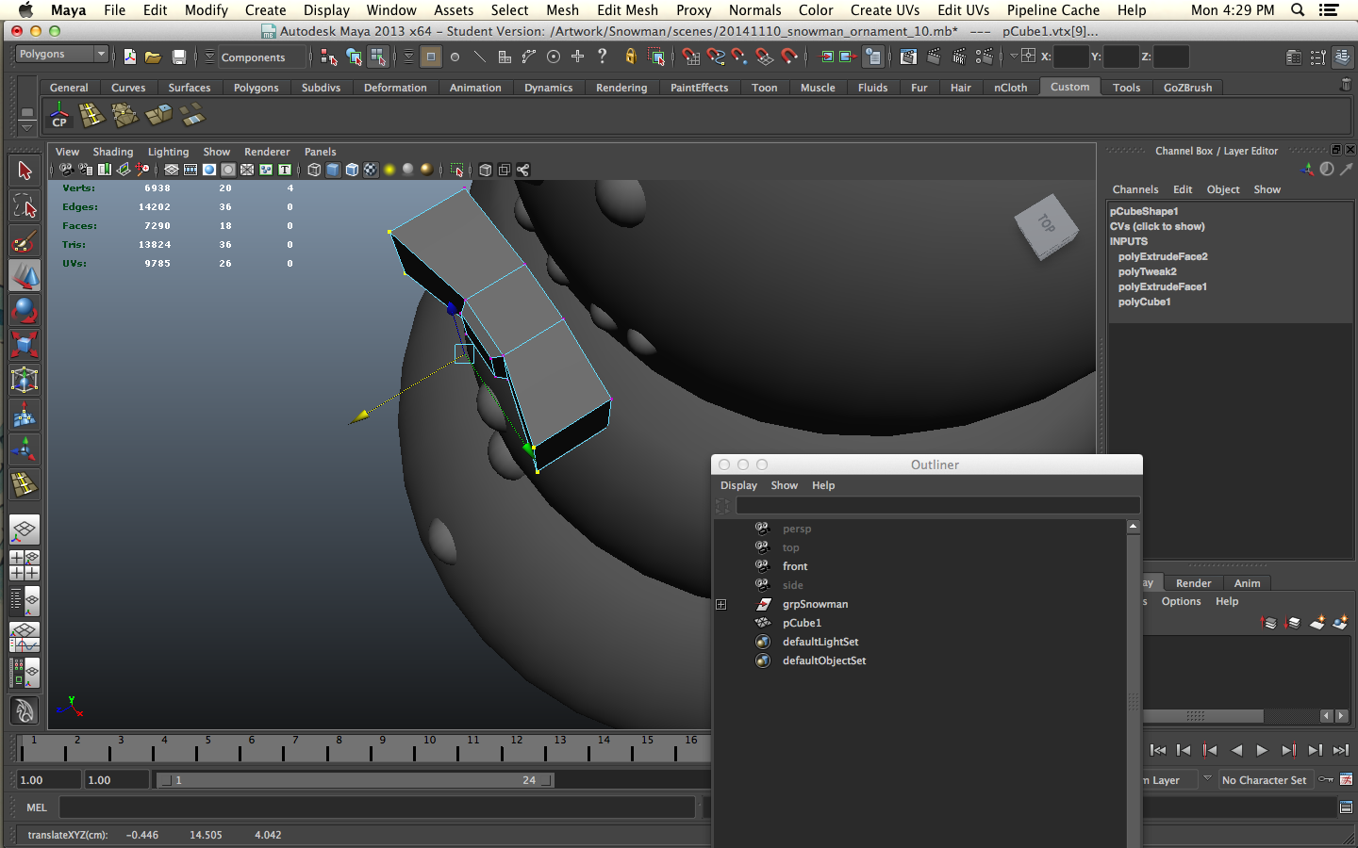Click the viewport Select camera icon
The width and height of the screenshot is (1358, 848).
(x=66, y=170)
